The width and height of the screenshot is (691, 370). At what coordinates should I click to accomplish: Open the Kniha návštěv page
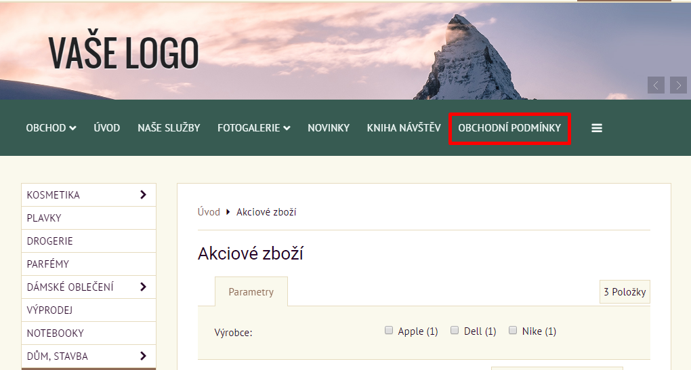pyautogui.click(x=404, y=128)
